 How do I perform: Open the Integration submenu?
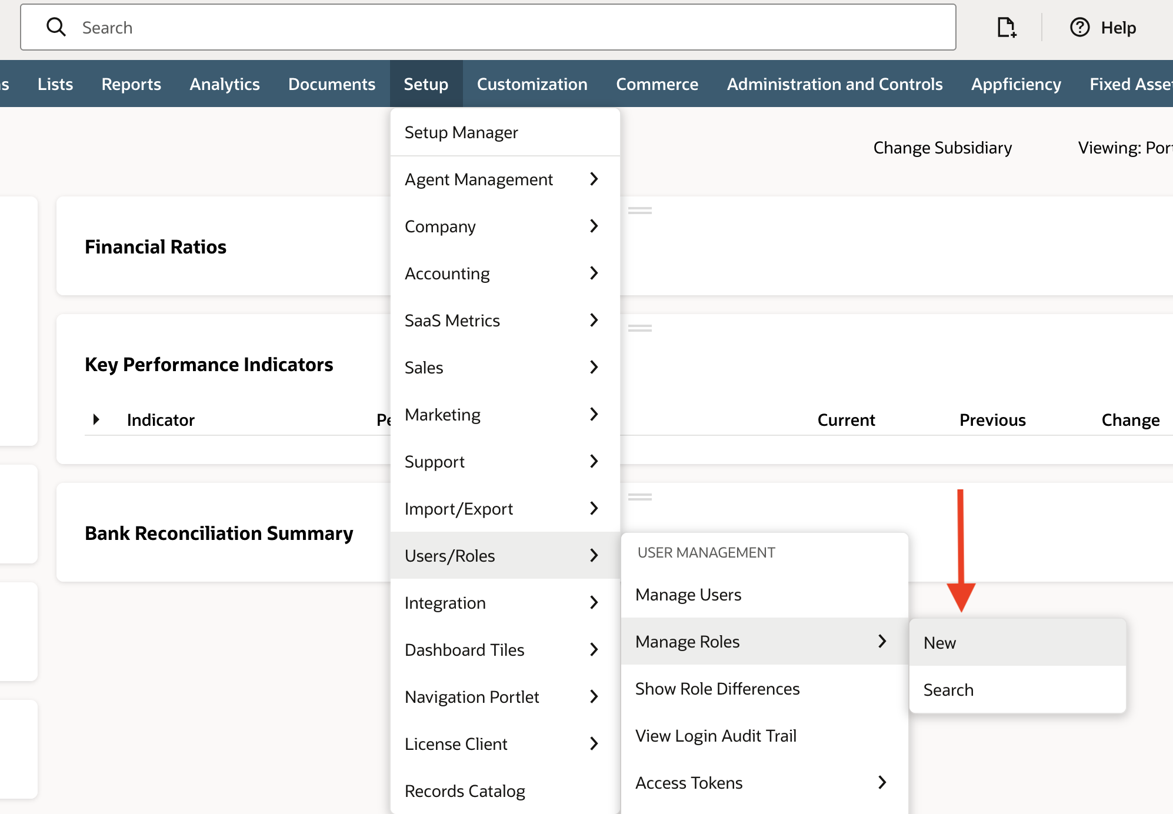(x=505, y=603)
